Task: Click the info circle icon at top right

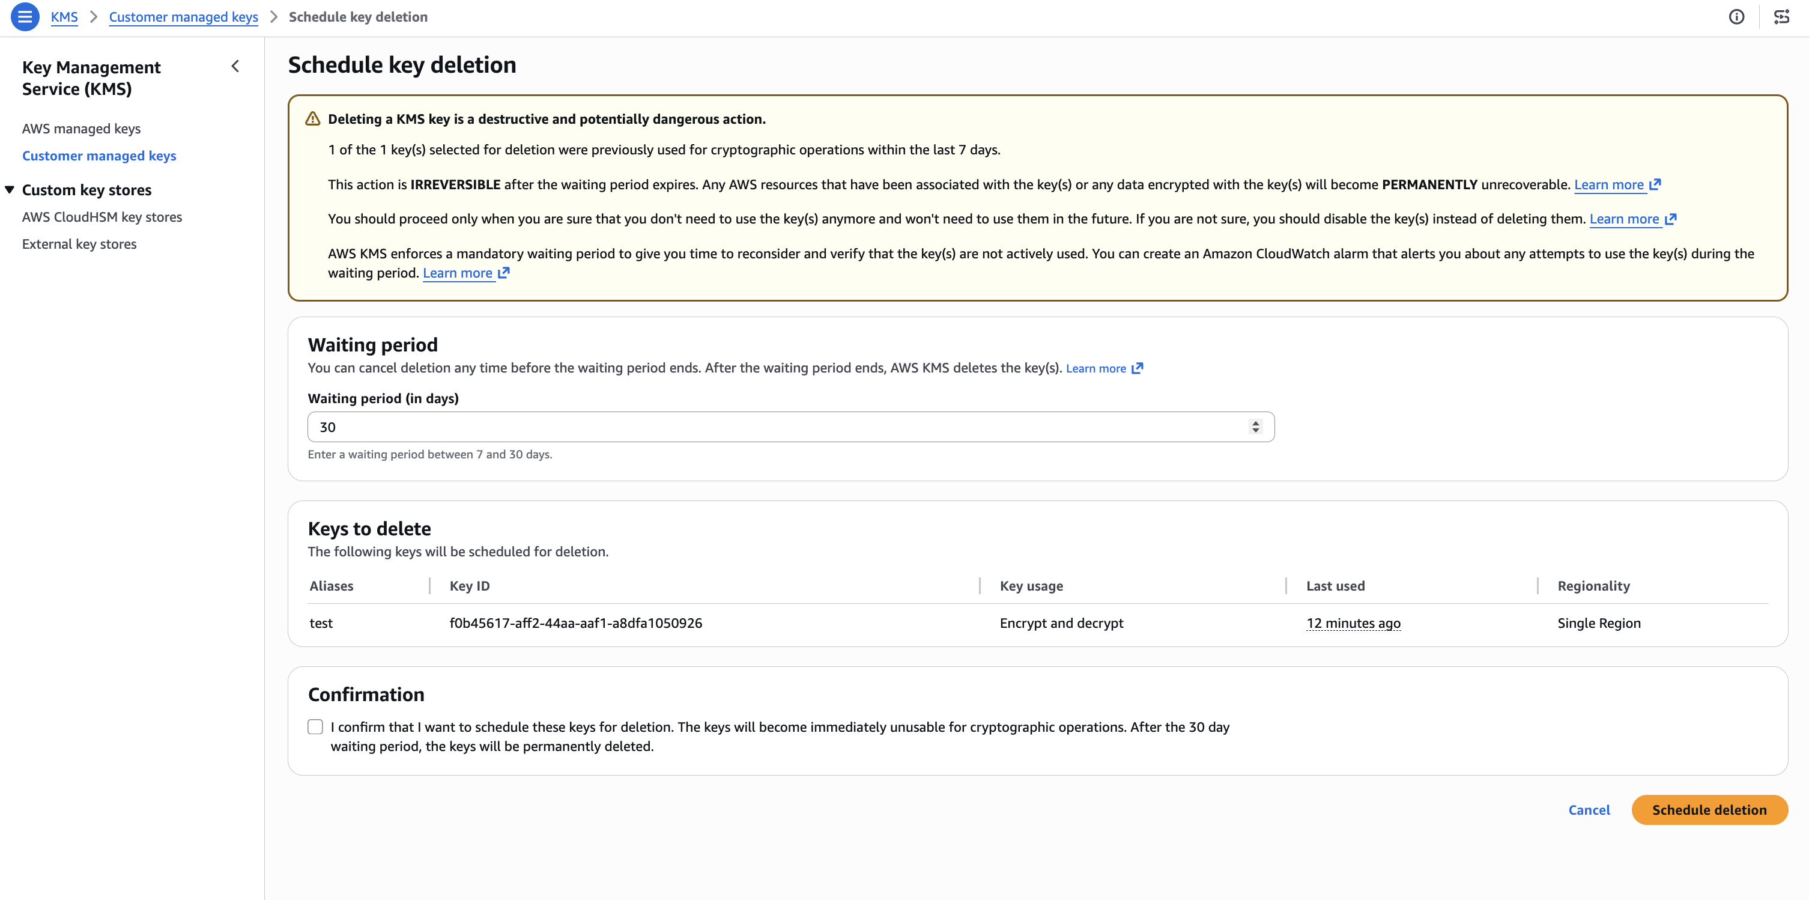Action: click(1736, 17)
